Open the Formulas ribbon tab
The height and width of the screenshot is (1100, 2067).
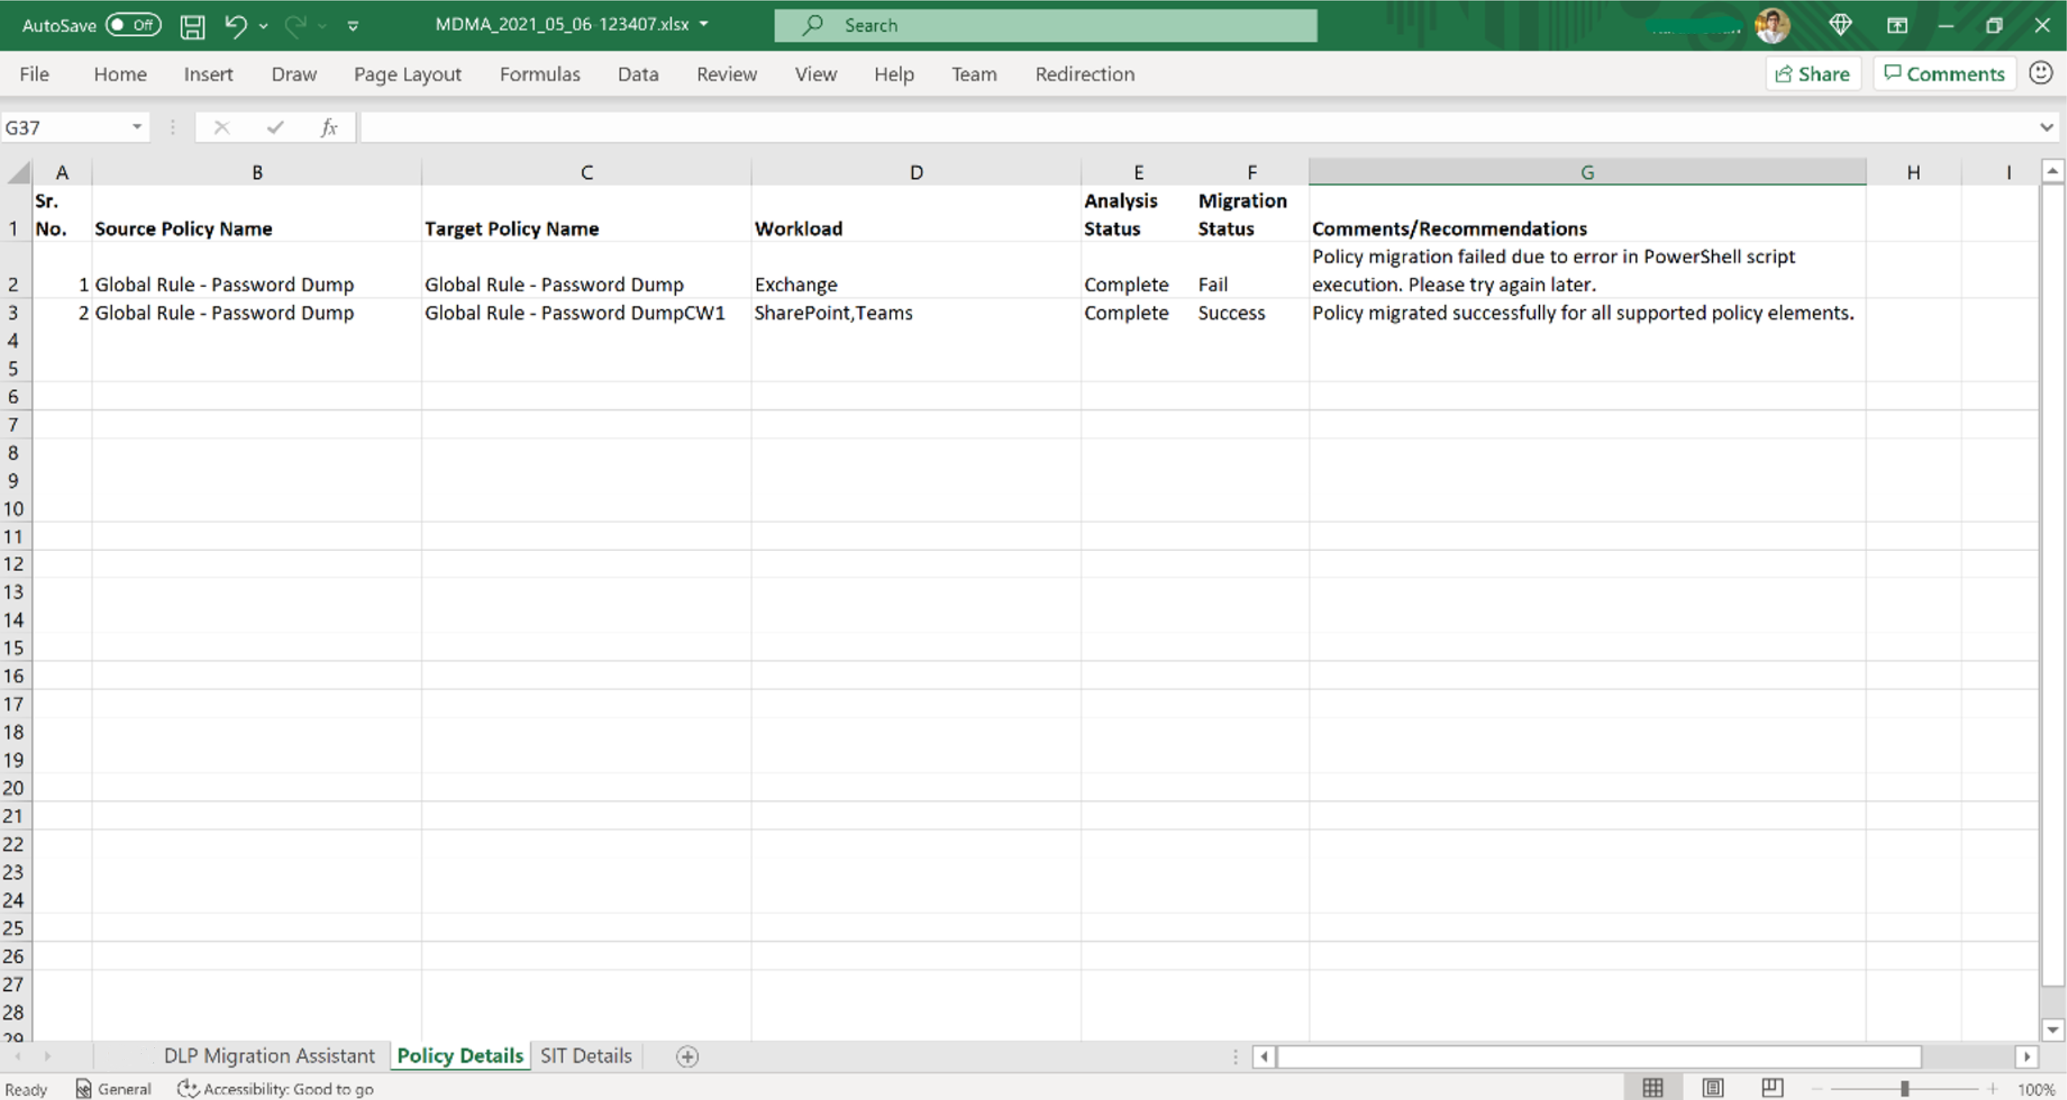(x=539, y=74)
